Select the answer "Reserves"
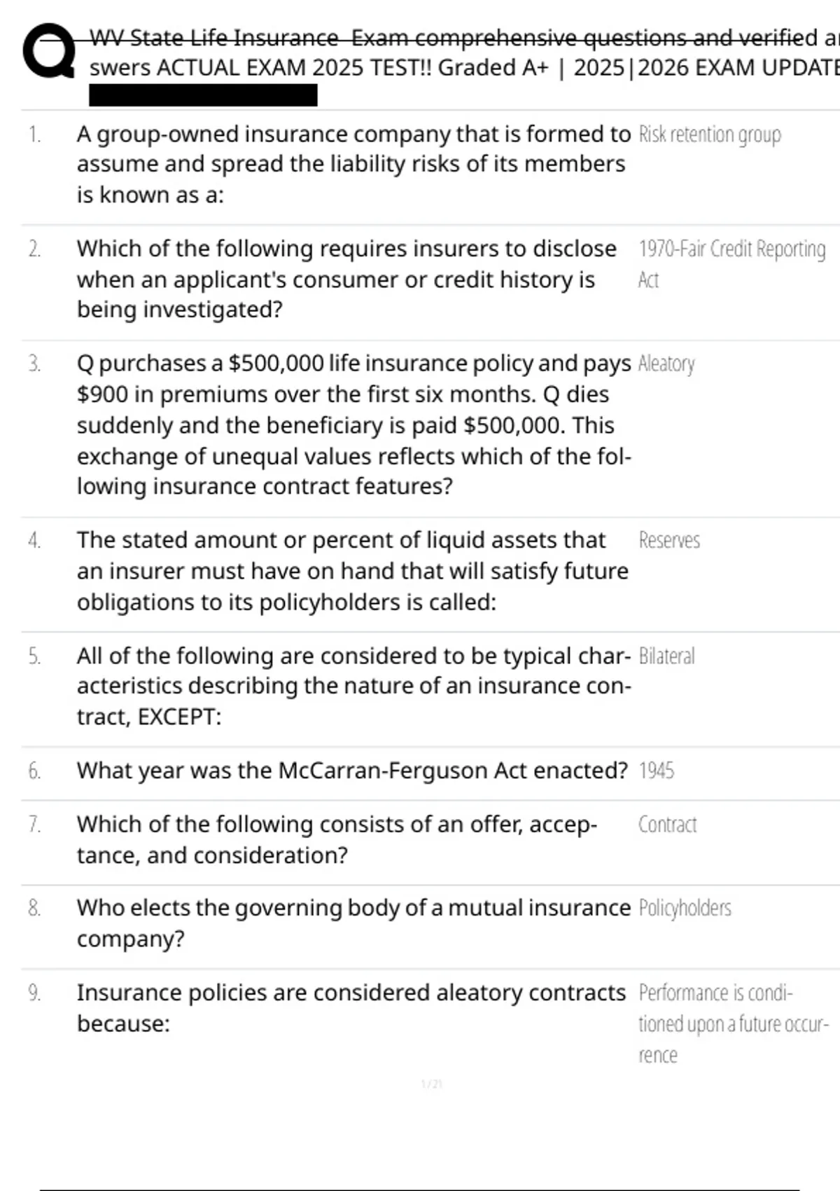Image resolution: width=840 pixels, height=1191 pixels. click(x=669, y=541)
